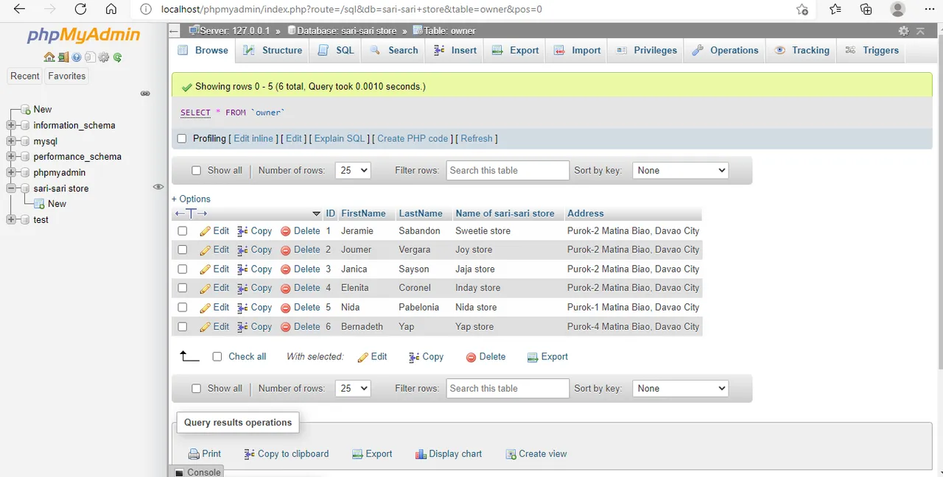
Task: Open lower Sort by key dropdown
Action: pyautogui.click(x=680, y=388)
